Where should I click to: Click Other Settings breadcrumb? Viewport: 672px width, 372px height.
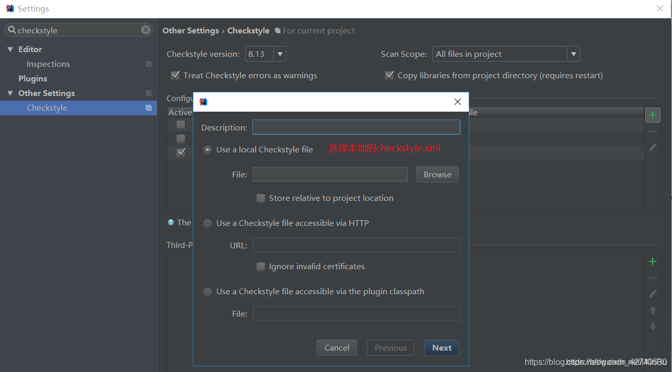pyautogui.click(x=191, y=30)
